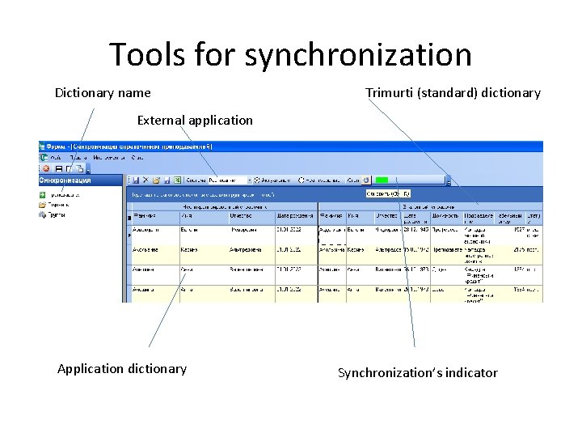Select the Неактуальные radio button
Image resolution: width=582 pixels, height=437 pixels.
pyautogui.click(x=301, y=180)
